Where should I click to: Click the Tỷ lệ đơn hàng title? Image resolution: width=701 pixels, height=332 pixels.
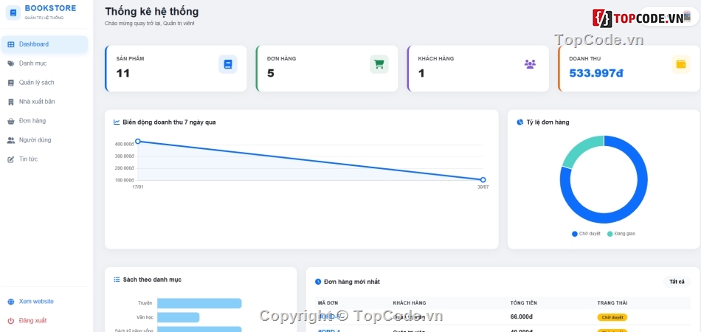[548, 122]
